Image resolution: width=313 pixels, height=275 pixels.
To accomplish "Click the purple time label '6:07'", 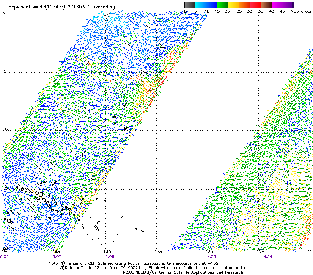I will 57,257.
